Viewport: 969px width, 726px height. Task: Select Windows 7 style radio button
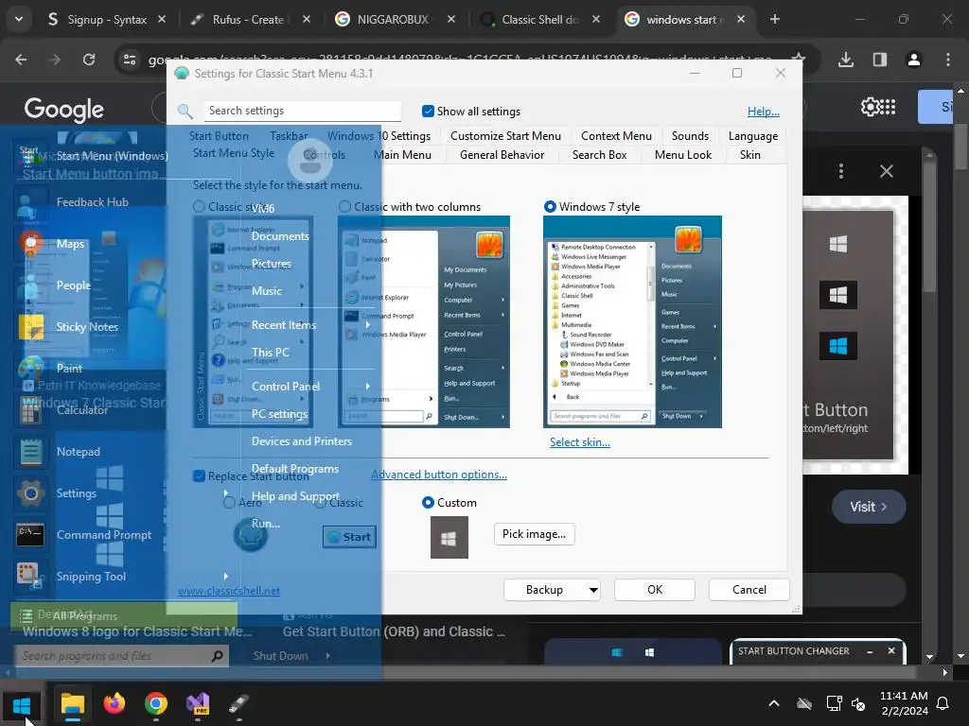(x=550, y=207)
